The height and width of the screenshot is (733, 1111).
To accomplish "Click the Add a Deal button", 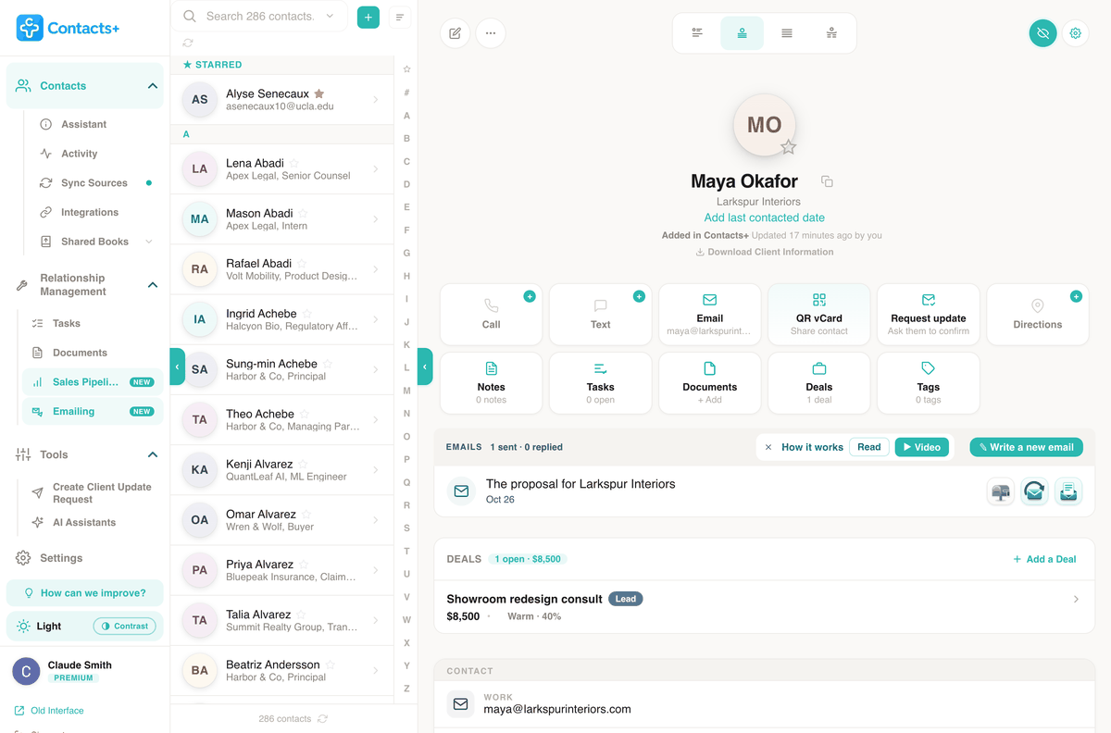I will [1044, 559].
